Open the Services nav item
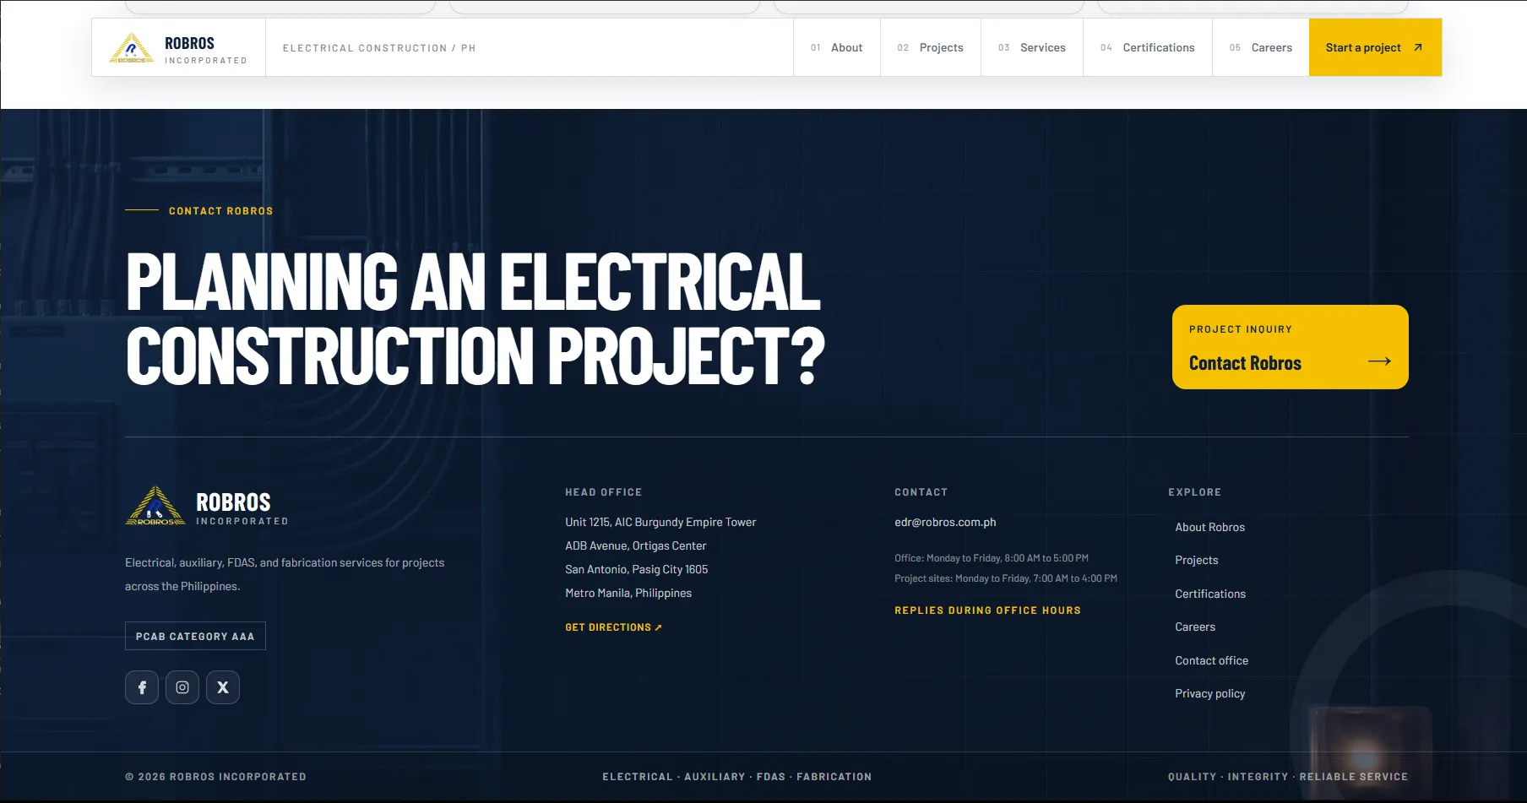The width and height of the screenshot is (1527, 803). (x=1032, y=48)
